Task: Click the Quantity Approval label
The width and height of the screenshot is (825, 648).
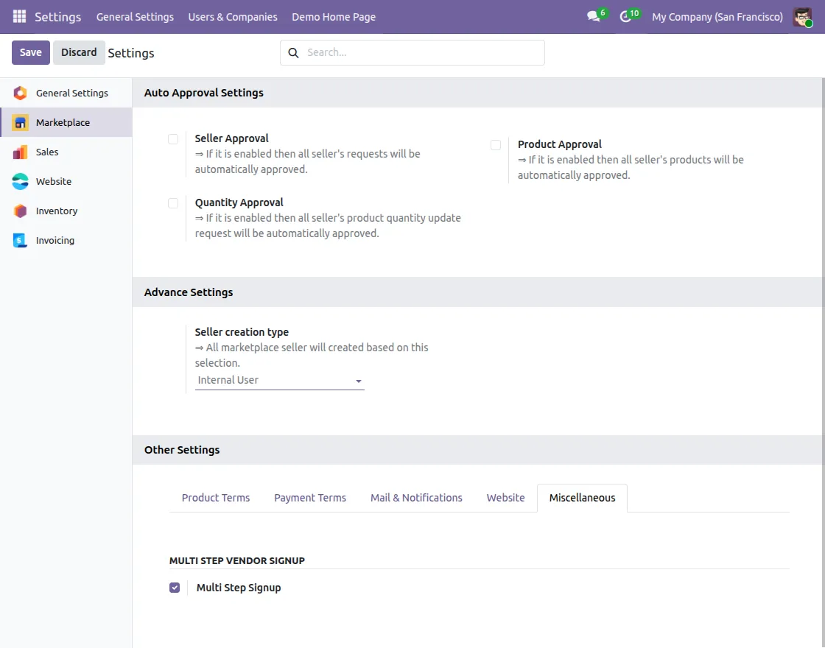Action: coord(239,202)
